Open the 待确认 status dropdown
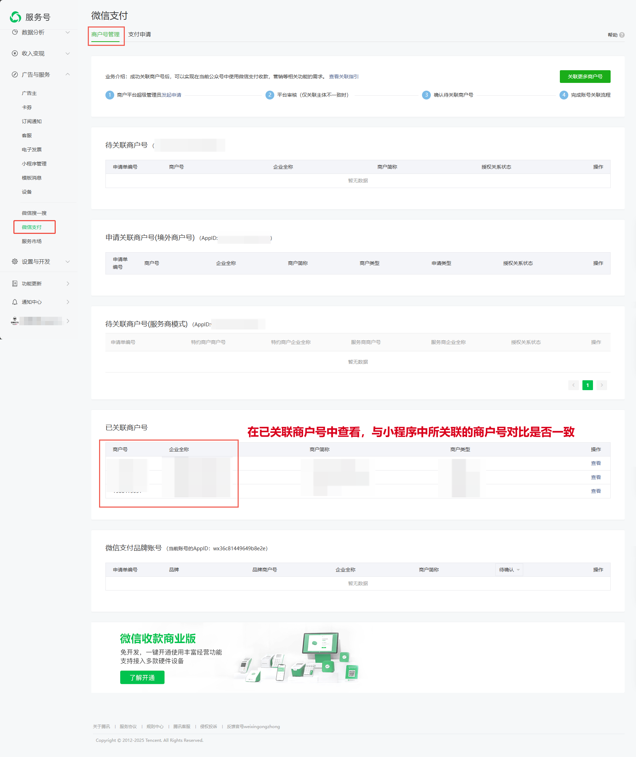 pyautogui.click(x=509, y=569)
